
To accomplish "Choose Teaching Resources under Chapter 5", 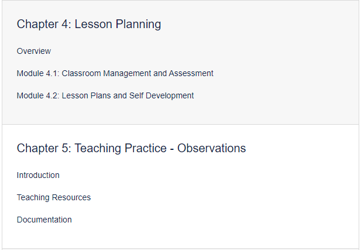I will 54,197.
